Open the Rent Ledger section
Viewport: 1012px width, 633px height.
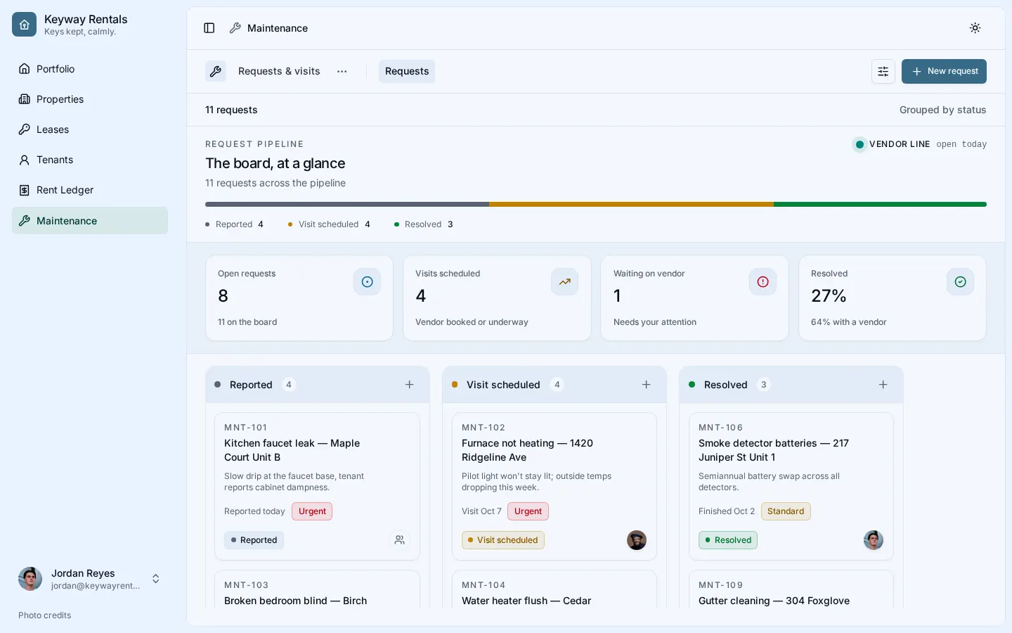pos(90,190)
